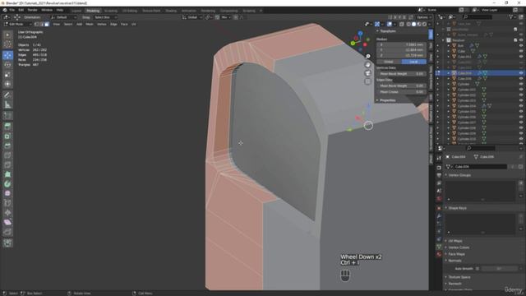Switch to wireframe viewport shading
Screen dimensions: 526x296
pyautogui.click(x=408, y=24)
